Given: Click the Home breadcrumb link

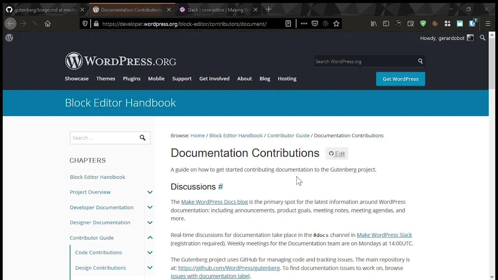Looking at the screenshot, I should (x=198, y=135).
